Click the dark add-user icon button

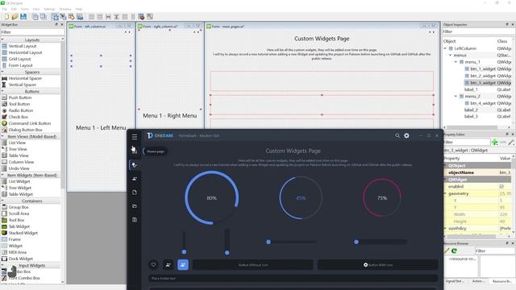(x=169, y=264)
